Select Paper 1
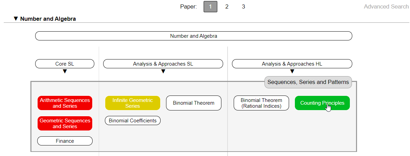This screenshot has height=156, width=410. (210, 6)
